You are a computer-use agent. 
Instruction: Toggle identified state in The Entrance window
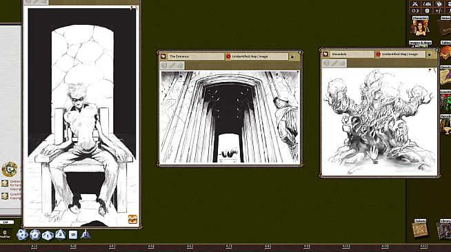pyautogui.click(x=228, y=56)
